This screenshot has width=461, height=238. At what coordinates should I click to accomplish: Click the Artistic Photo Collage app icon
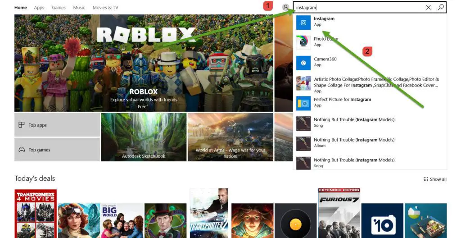coord(303,83)
